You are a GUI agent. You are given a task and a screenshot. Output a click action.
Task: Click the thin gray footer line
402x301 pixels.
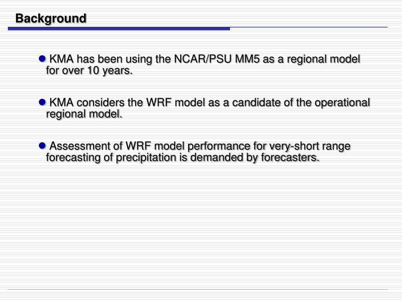[198, 290]
